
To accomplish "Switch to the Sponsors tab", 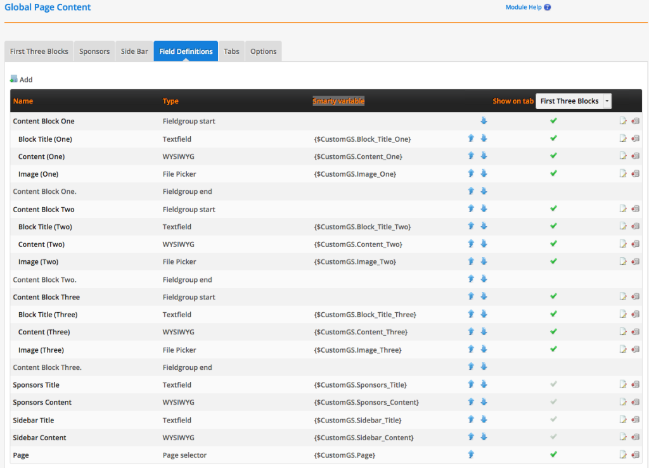I will coord(94,51).
